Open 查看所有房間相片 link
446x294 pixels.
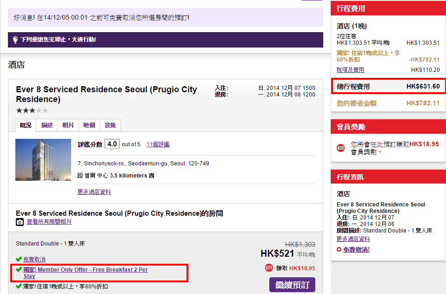tap(49, 222)
